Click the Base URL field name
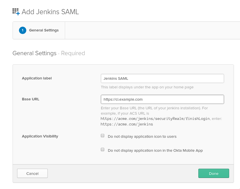The height and width of the screenshot is (189, 240). coord(31,99)
